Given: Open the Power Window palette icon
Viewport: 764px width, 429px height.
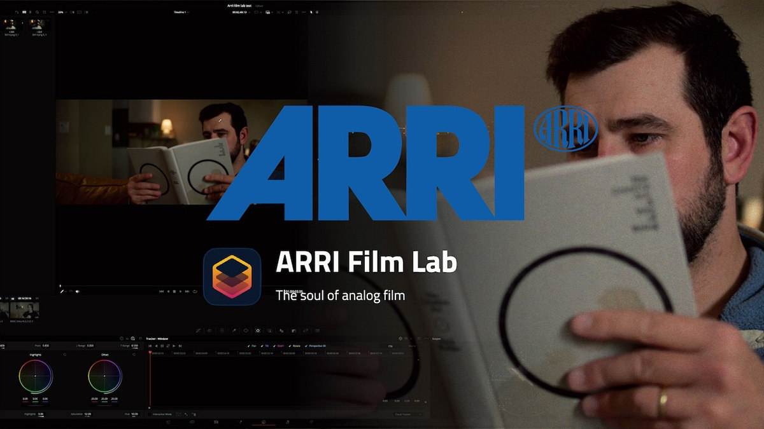Looking at the screenshot, I should (246, 330).
